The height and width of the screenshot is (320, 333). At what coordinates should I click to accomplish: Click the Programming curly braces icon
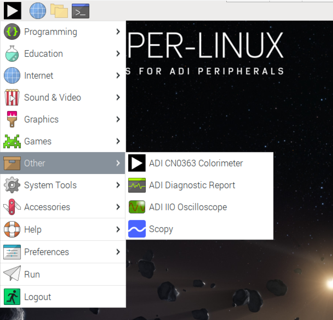[12, 32]
